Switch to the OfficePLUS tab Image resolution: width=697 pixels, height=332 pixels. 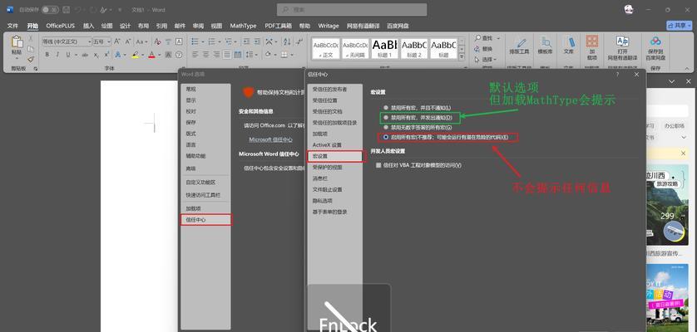click(x=61, y=26)
